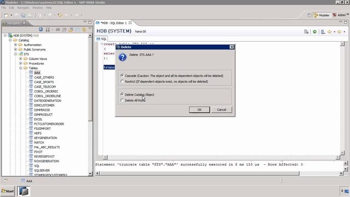Click the STS schema icon in tree
This screenshot has height=197, width=350.
[x=21, y=54]
